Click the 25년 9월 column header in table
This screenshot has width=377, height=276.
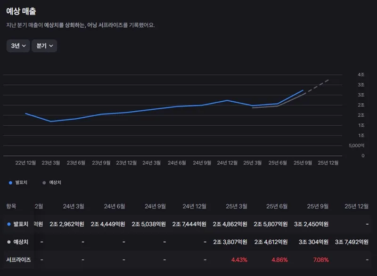click(x=318, y=206)
